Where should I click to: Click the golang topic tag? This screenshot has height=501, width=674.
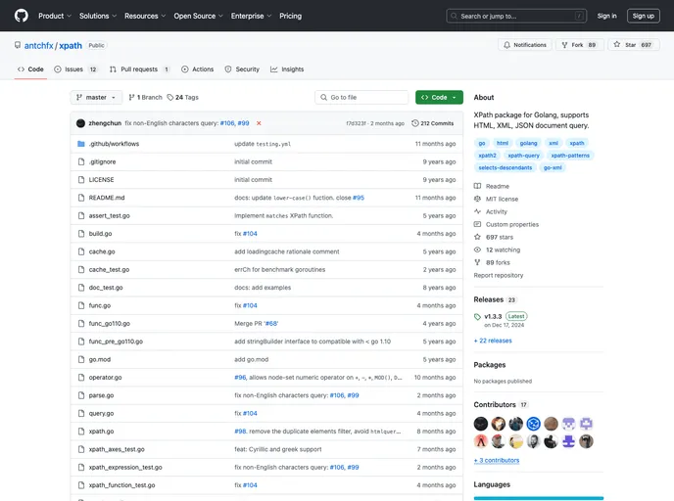pos(528,143)
